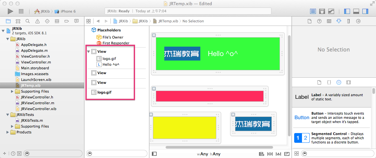The image size is (376, 158).
Task: Show the Code Snippet library
Action: (x=329, y=82)
